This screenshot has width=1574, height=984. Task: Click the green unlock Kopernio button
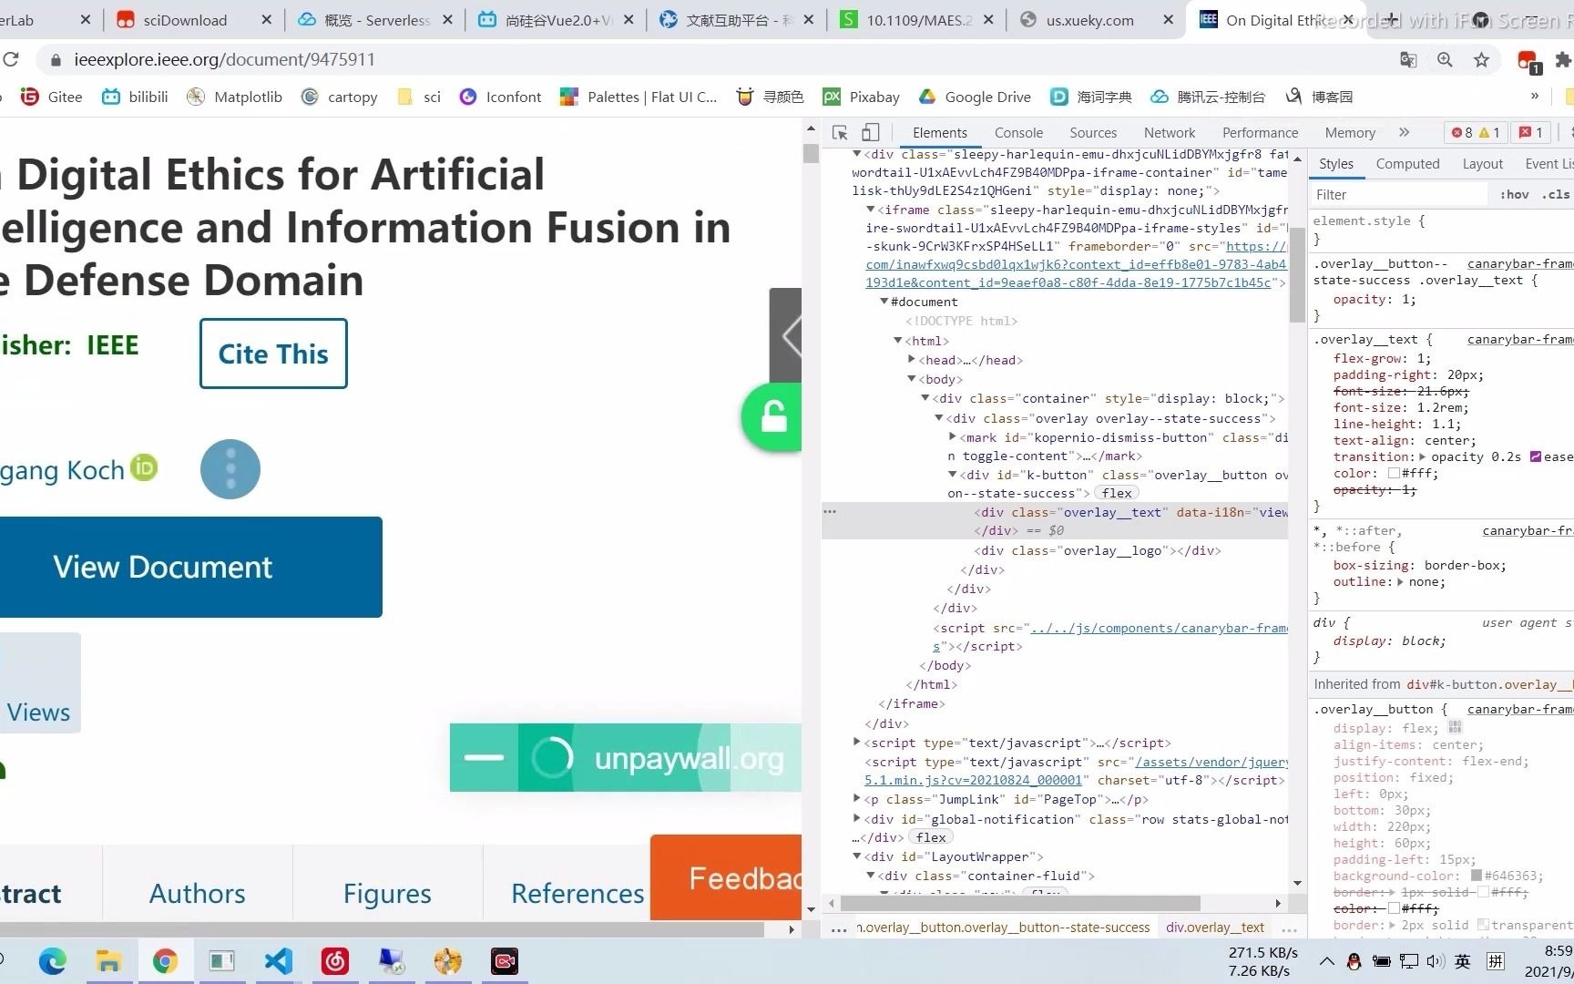point(772,417)
